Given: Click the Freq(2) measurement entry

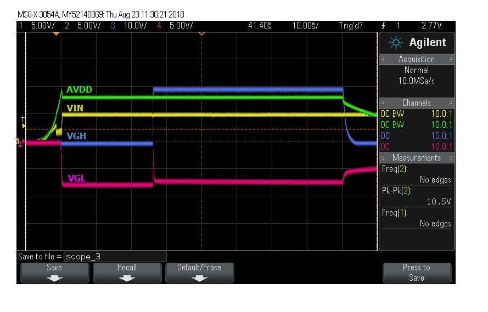Looking at the screenshot, I should pyautogui.click(x=417, y=174).
